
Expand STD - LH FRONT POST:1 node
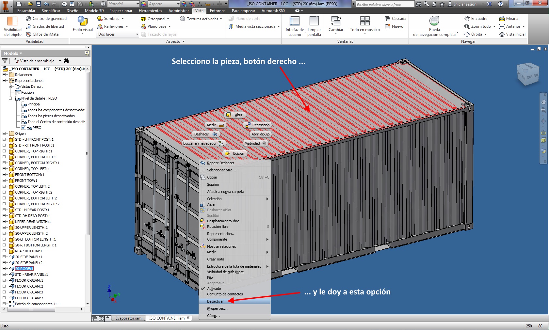4,139
